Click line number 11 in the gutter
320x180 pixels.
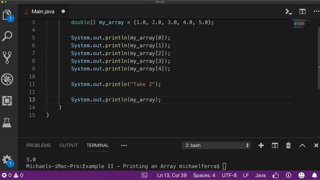(32, 84)
